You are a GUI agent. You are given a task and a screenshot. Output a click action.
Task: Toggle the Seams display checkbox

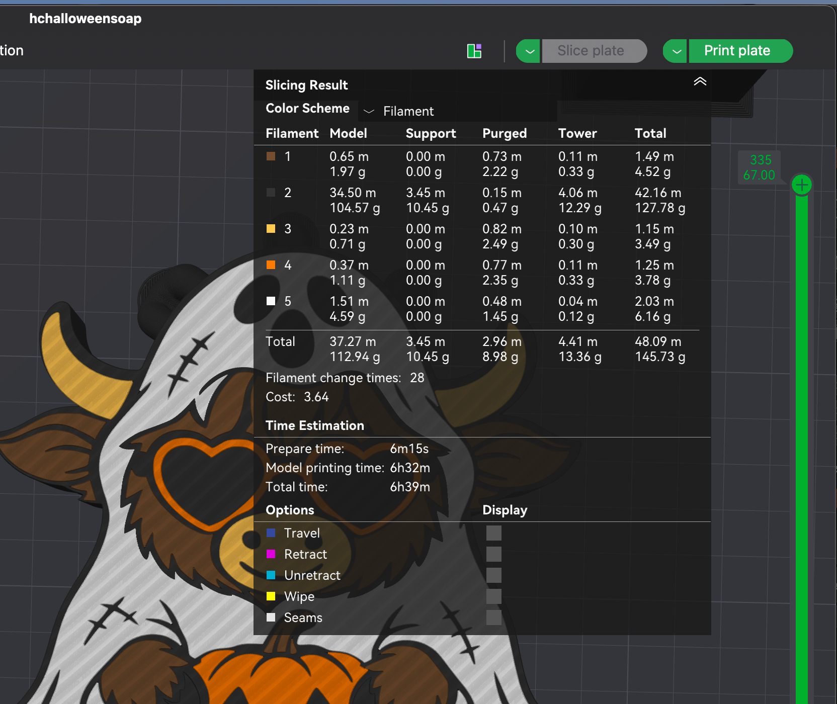pyautogui.click(x=494, y=618)
